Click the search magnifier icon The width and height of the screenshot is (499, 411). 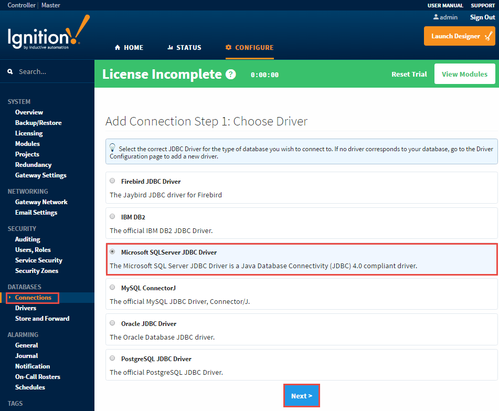tap(11, 71)
